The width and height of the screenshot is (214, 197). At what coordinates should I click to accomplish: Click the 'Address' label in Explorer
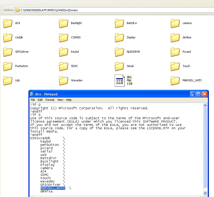point(9,10)
